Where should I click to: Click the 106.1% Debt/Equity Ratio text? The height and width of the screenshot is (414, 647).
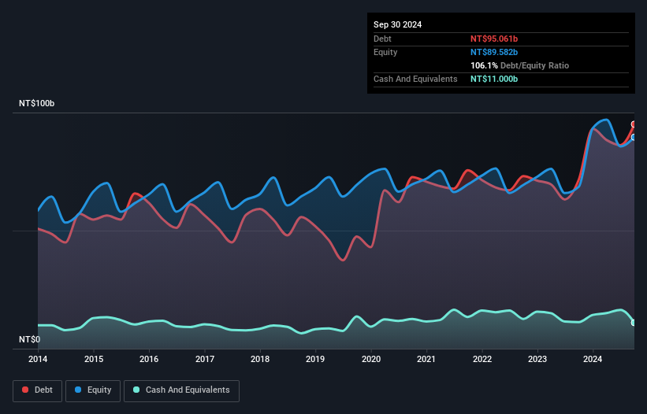click(519, 65)
